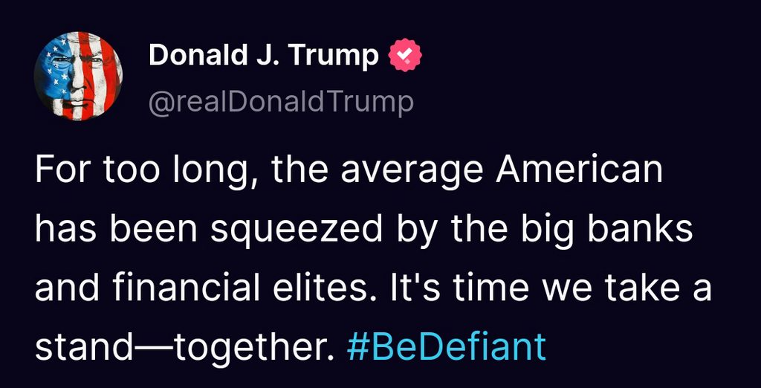Screen dimensions: 761x388
Task: Click the red verified checkmark badge
Action: pyautogui.click(x=405, y=56)
